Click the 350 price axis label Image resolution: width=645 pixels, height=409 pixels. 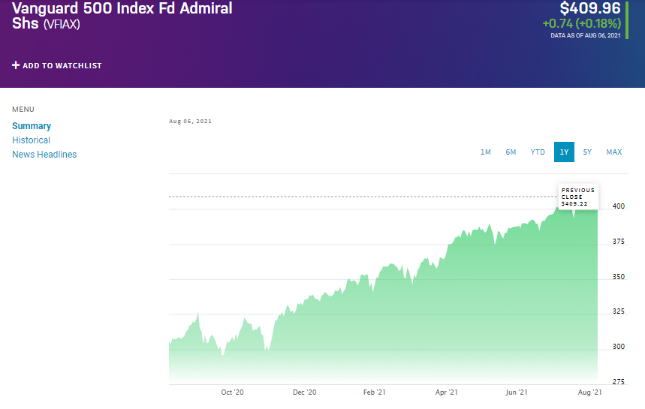click(618, 277)
